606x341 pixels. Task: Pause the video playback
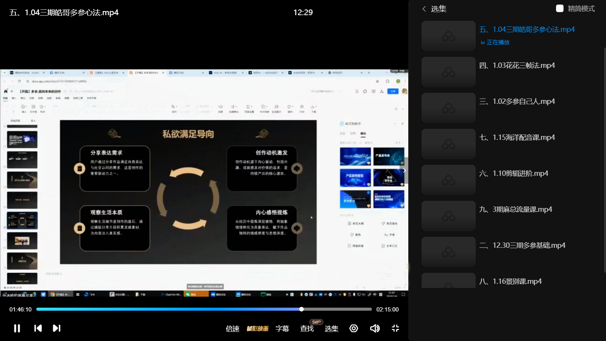point(17,328)
